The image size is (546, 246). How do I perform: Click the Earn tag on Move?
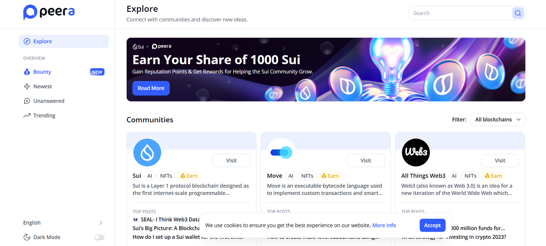coord(330,176)
